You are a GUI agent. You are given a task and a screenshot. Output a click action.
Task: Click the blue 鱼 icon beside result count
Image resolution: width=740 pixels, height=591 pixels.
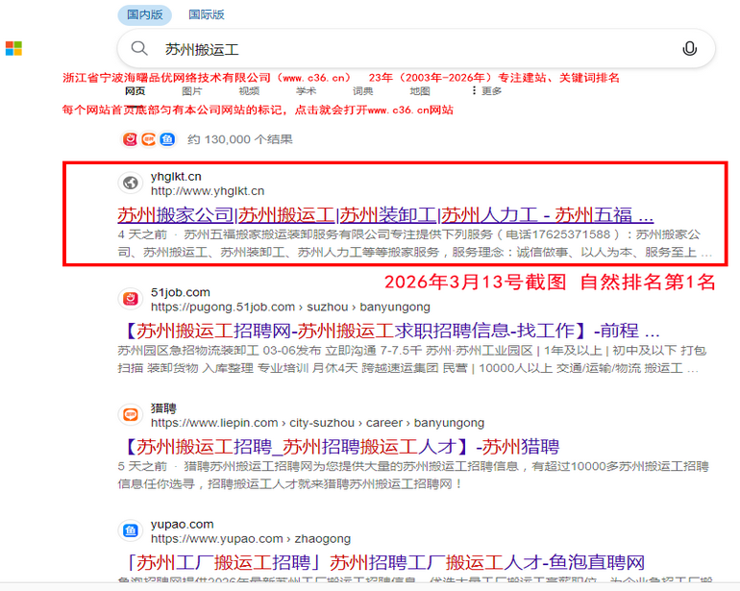[x=167, y=139]
